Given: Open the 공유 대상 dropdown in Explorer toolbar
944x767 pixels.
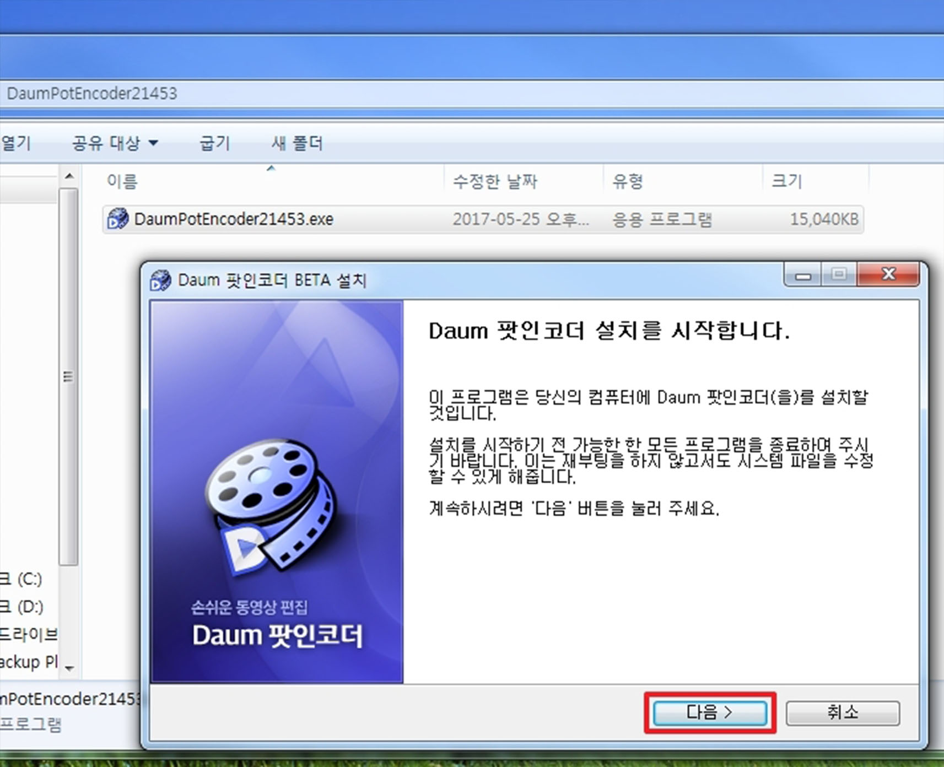Looking at the screenshot, I should (115, 143).
